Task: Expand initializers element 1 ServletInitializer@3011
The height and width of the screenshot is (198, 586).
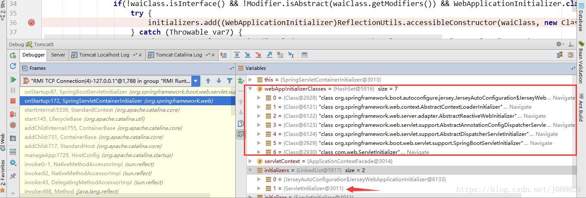Action: click(259, 188)
